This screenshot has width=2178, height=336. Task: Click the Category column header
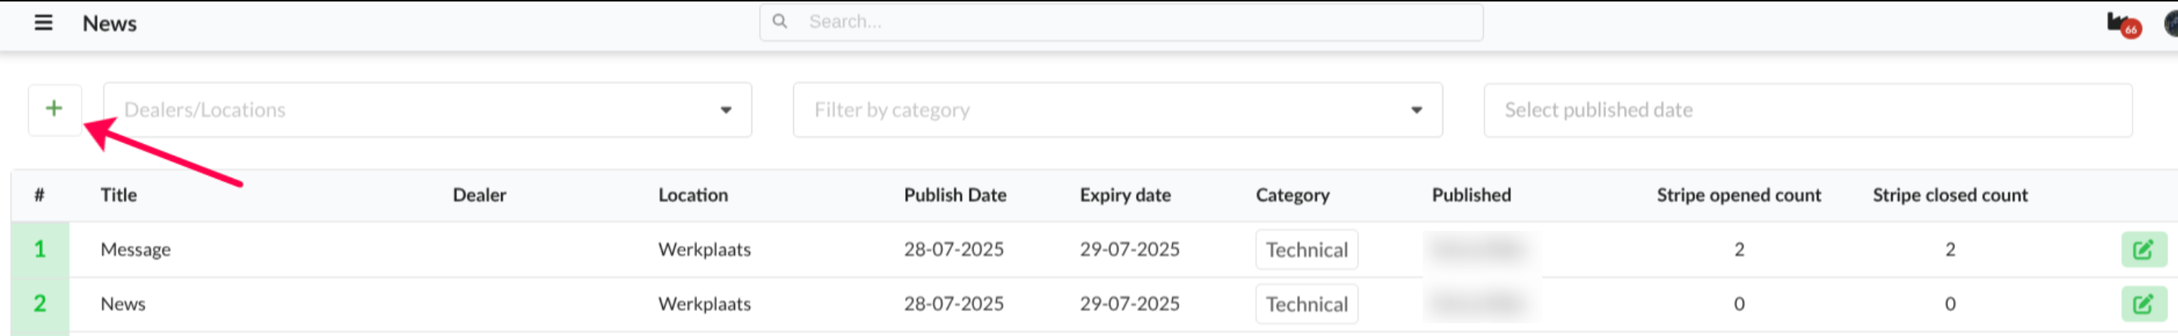click(x=1292, y=194)
